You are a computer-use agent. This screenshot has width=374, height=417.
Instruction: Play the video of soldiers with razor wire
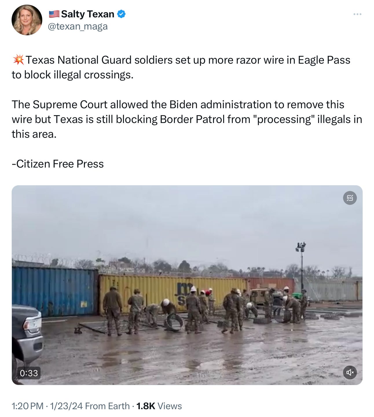(x=187, y=285)
